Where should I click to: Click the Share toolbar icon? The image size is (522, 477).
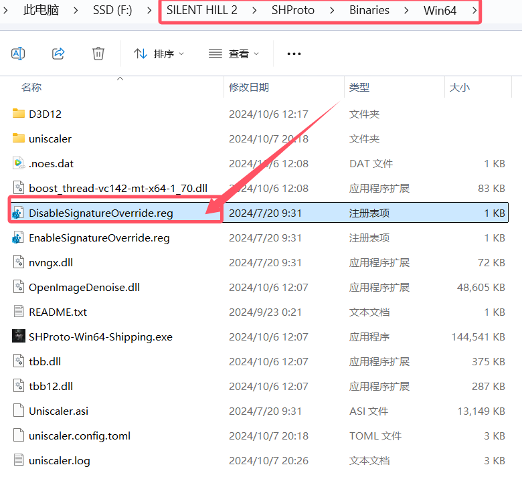point(58,54)
